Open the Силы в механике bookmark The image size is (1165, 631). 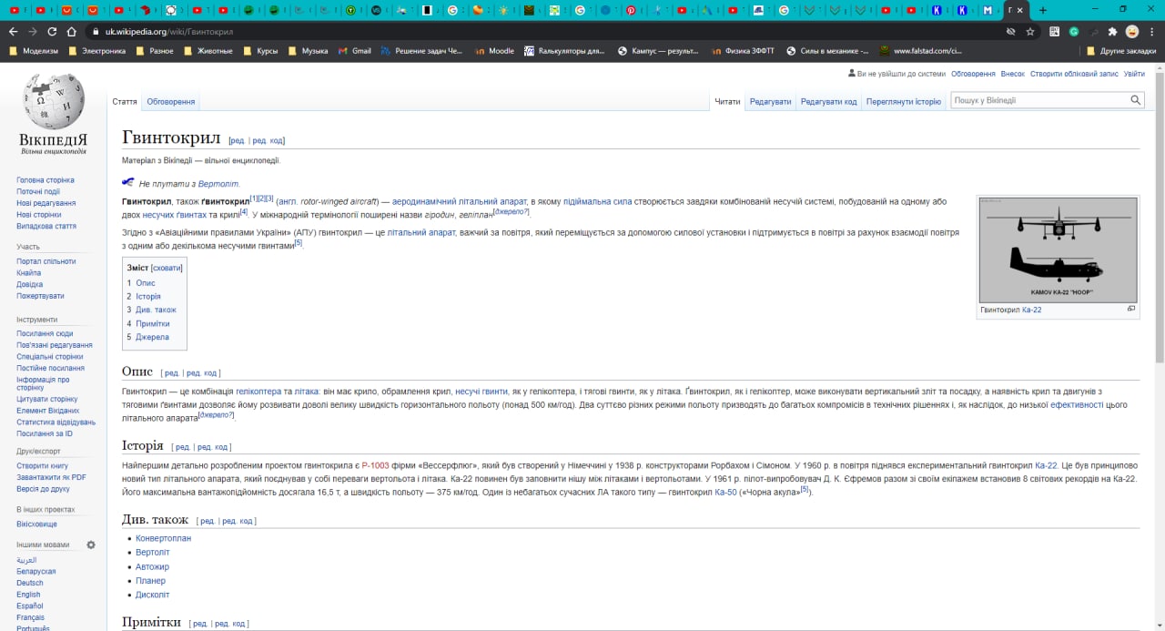click(827, 51)
